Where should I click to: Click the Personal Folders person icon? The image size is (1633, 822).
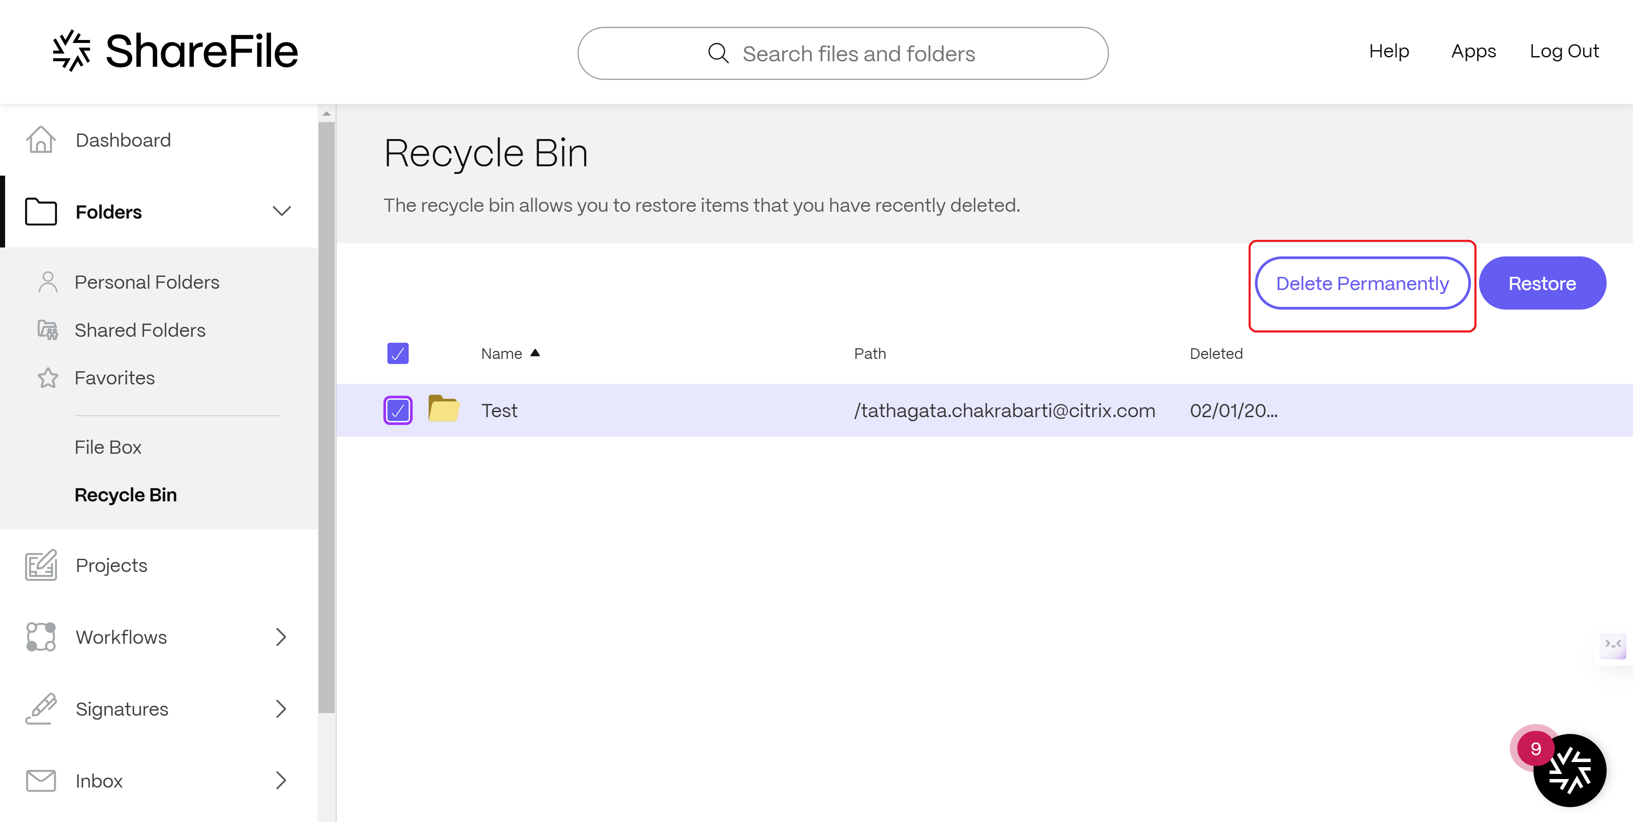(x=48, y=282)
